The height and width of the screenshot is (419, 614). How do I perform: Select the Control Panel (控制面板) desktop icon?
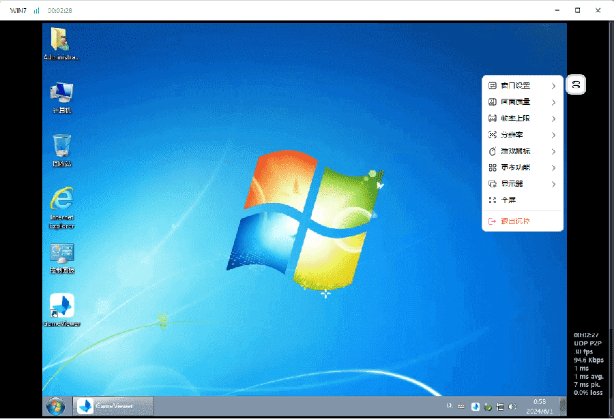(62, 259)
